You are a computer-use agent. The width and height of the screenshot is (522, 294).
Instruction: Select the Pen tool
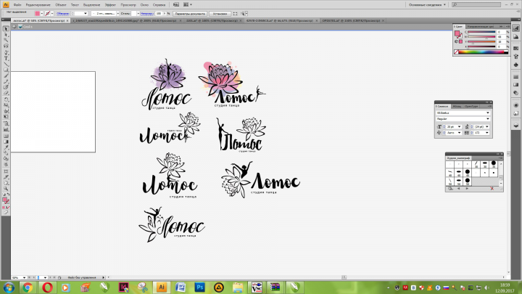(6, 53)
